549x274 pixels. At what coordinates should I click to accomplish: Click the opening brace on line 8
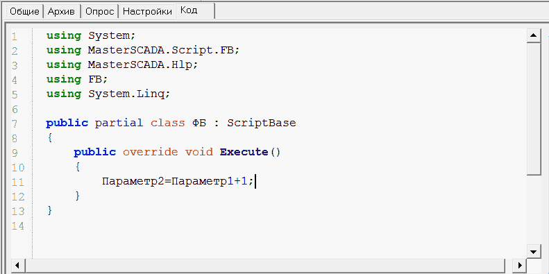(x=50, y=138)
